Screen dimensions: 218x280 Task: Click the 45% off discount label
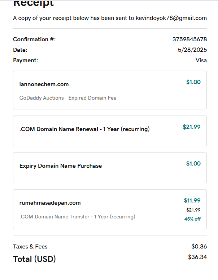[x=192, y=219]
